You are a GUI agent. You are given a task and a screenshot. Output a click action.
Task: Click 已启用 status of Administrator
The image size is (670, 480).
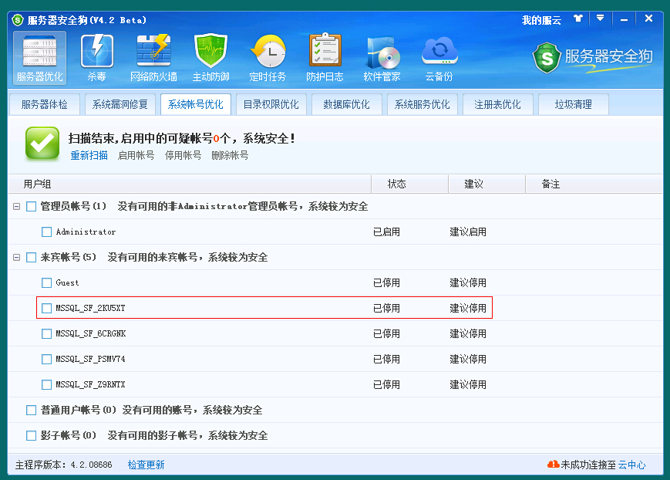click(x=386, y=232)
